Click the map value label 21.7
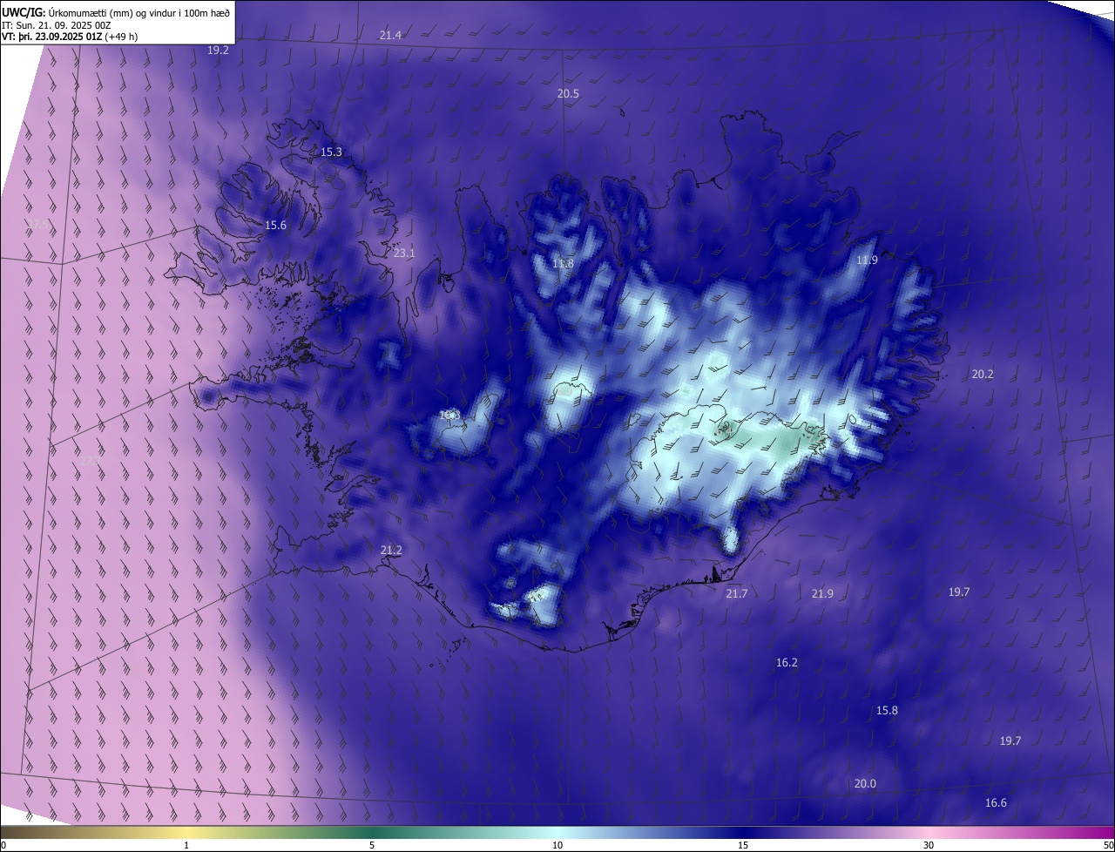 (736, 593)
